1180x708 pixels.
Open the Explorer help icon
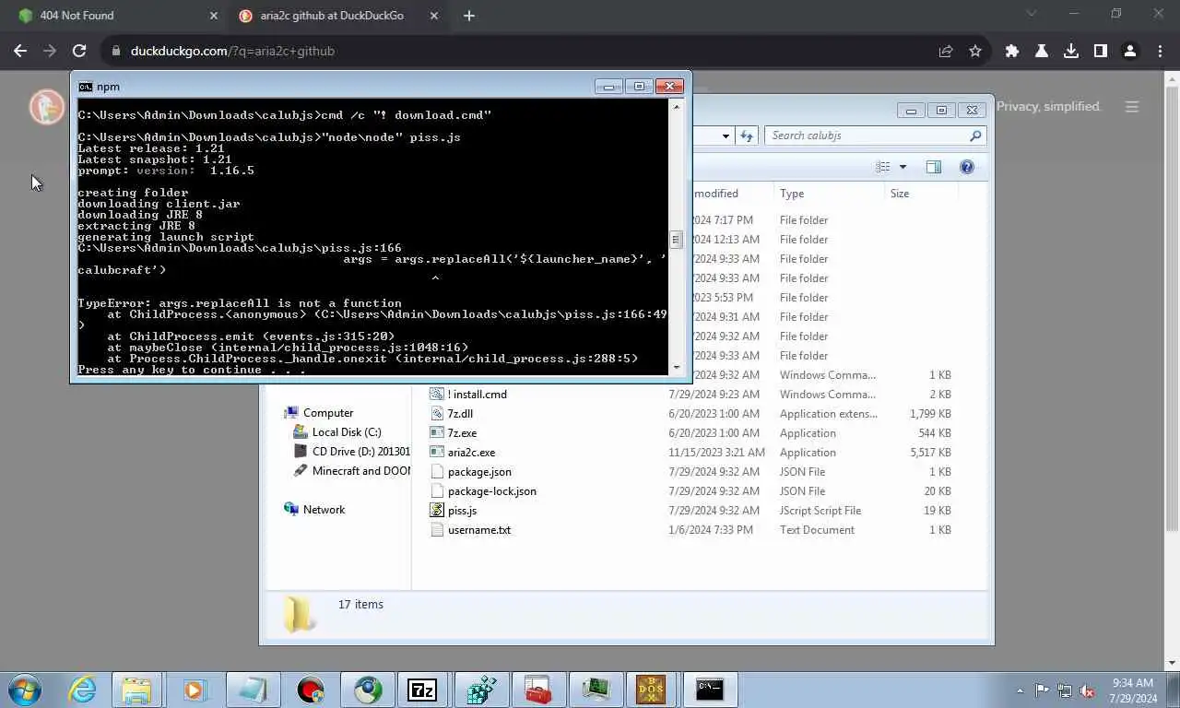coord(967,167)
